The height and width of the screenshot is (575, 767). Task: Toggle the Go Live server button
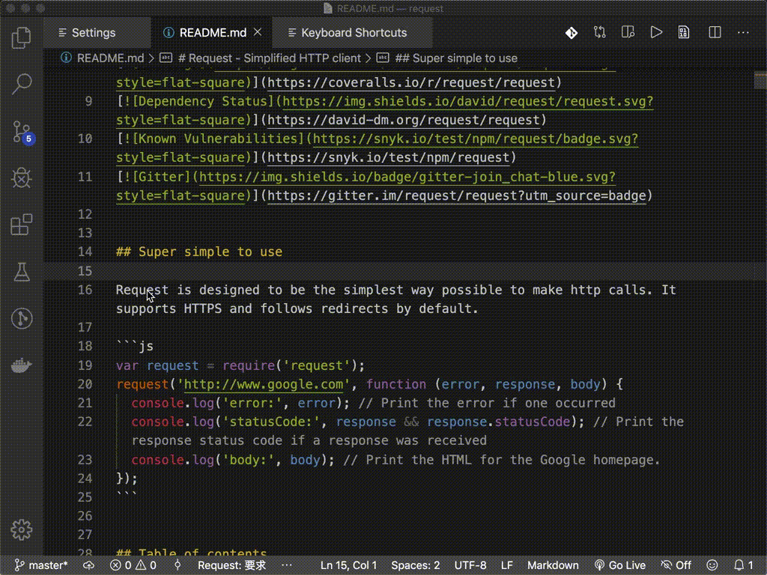(619, 565)
